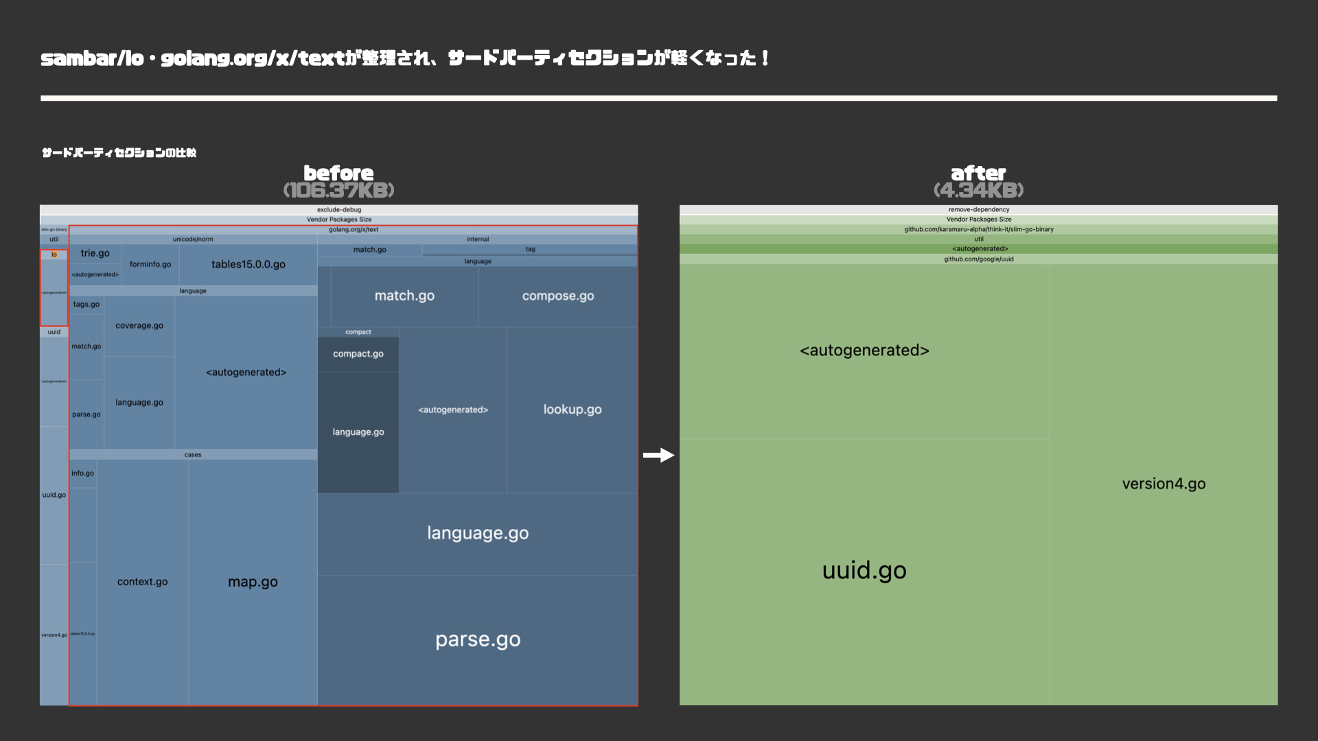Select the cases group header bar

[x=193, y=455]
